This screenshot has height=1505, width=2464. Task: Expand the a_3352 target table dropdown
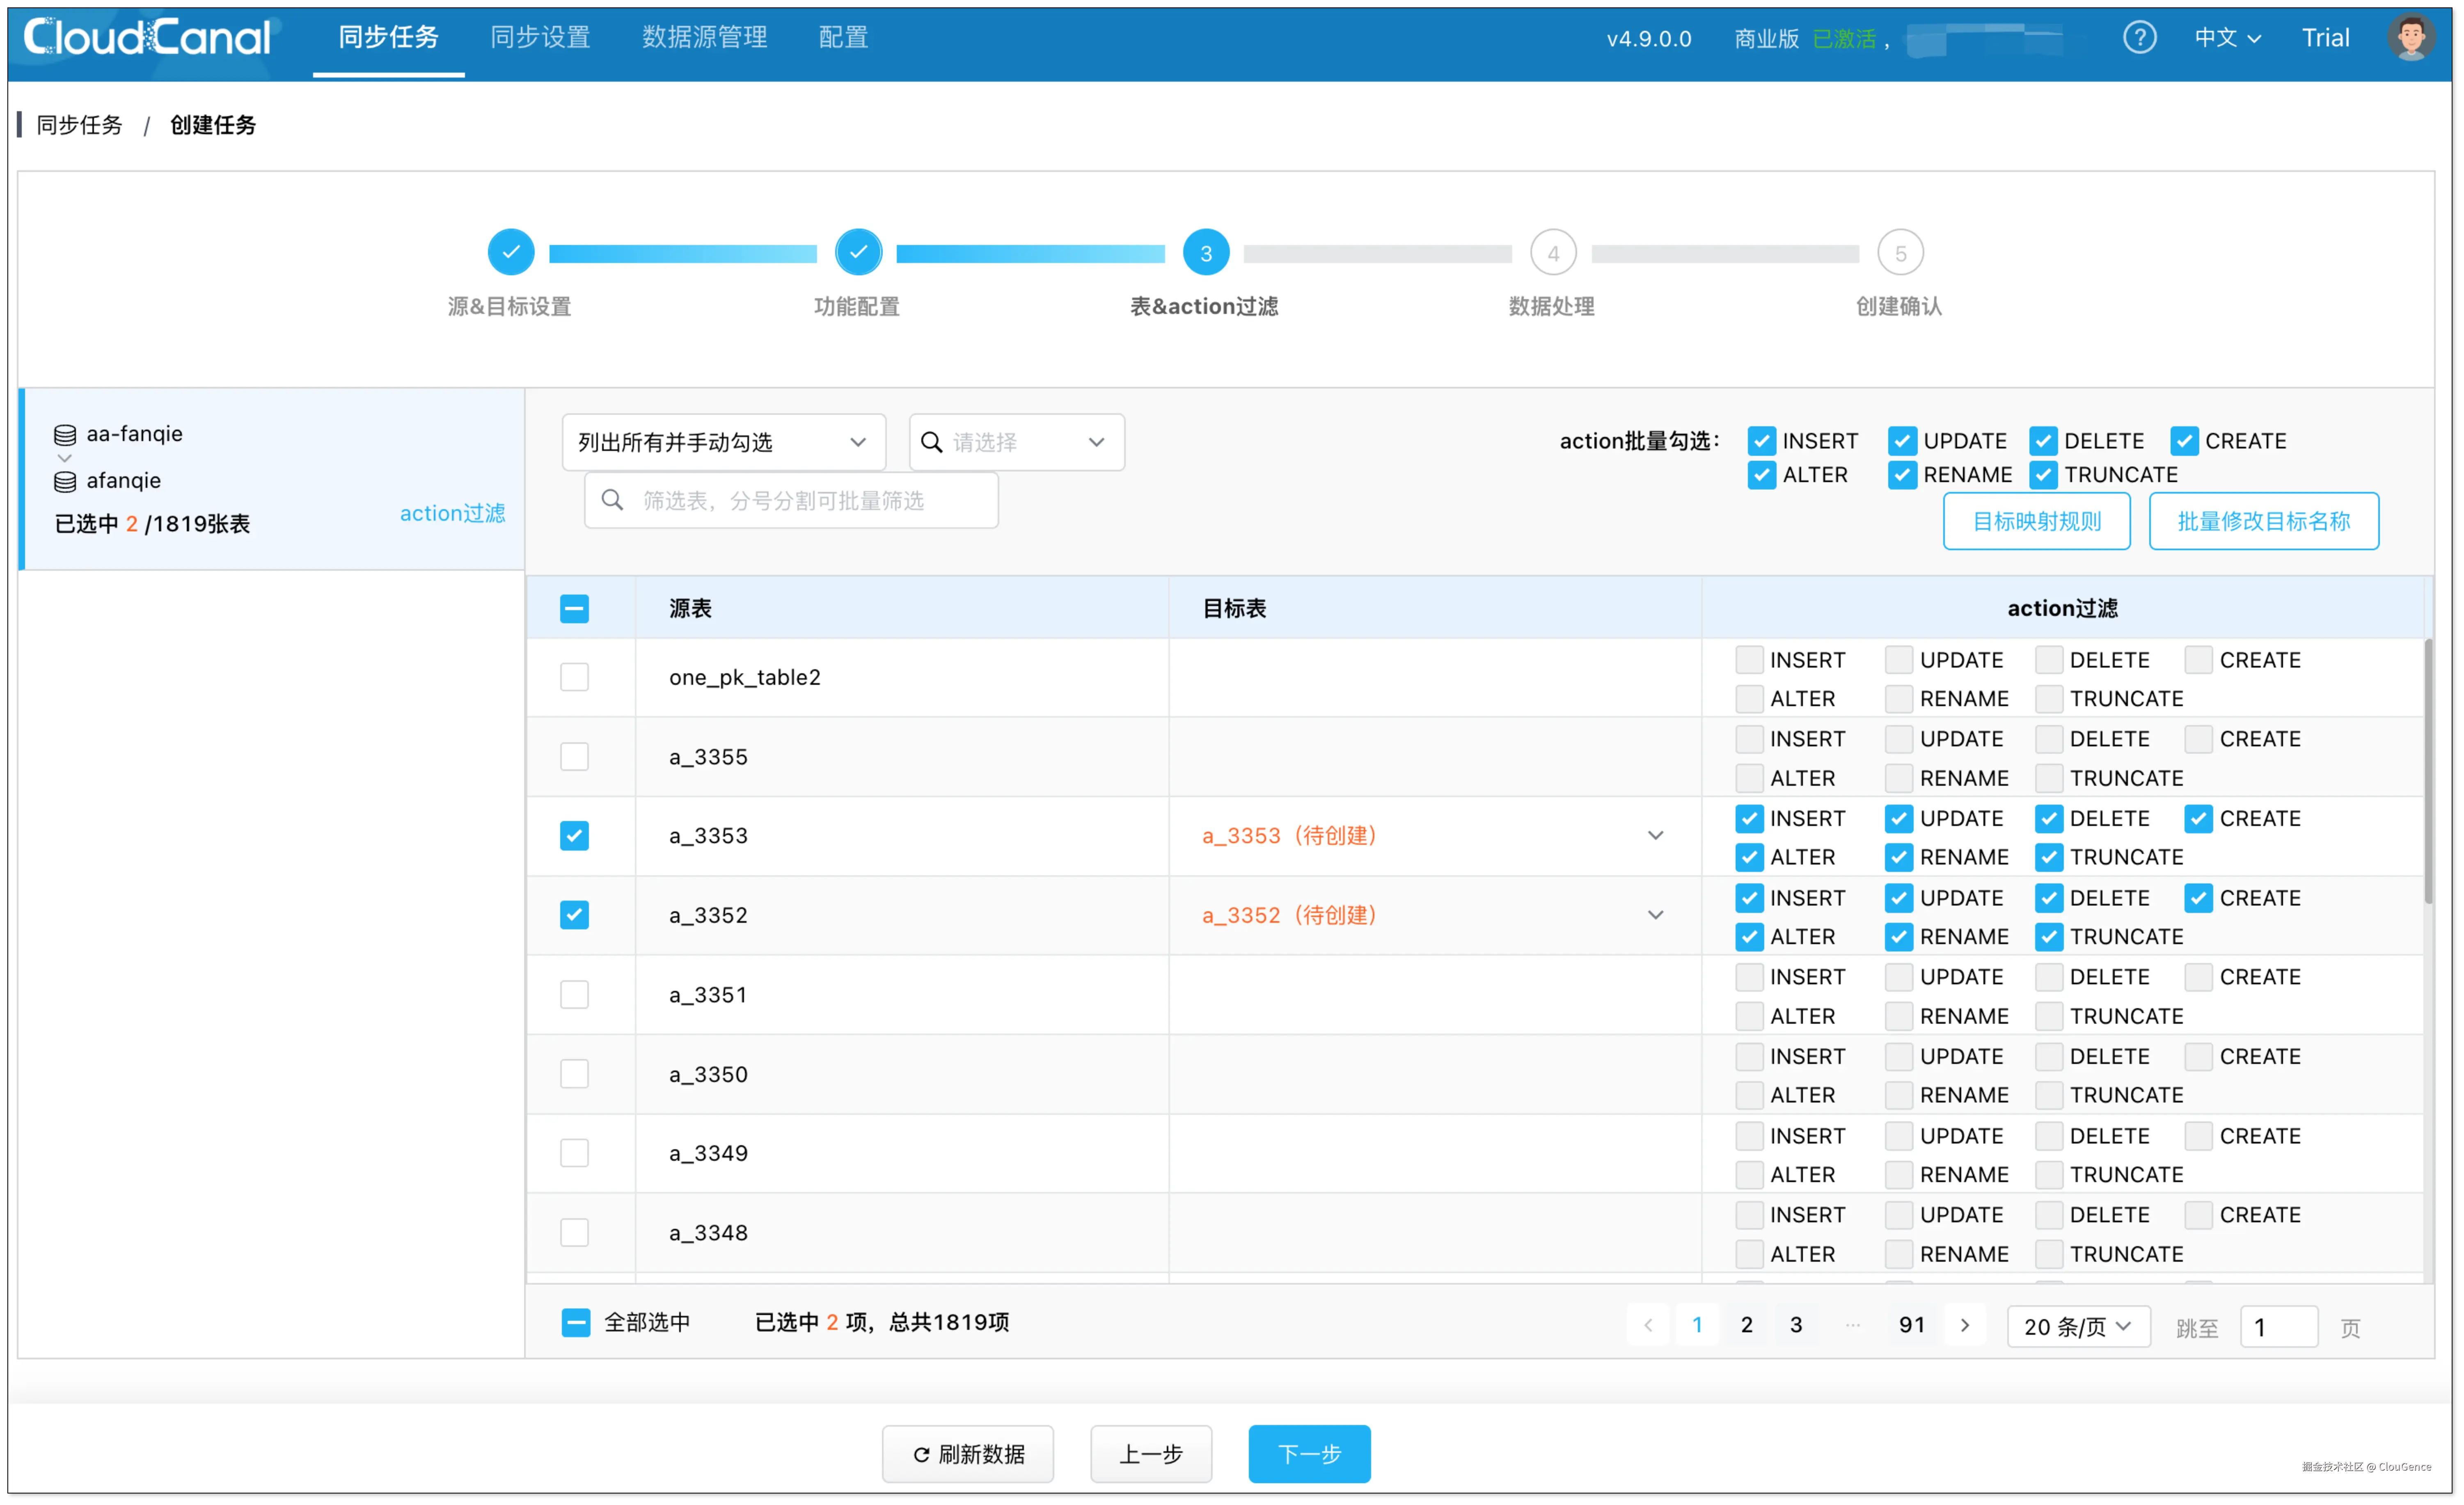click(x=1655, y=915)
